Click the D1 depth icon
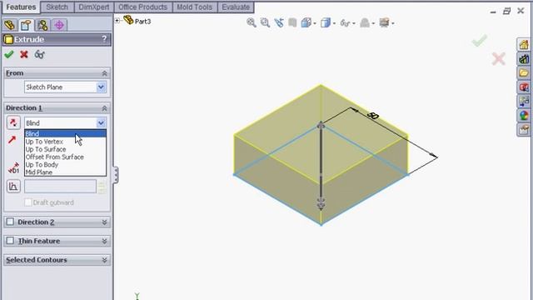 point(13,168)
